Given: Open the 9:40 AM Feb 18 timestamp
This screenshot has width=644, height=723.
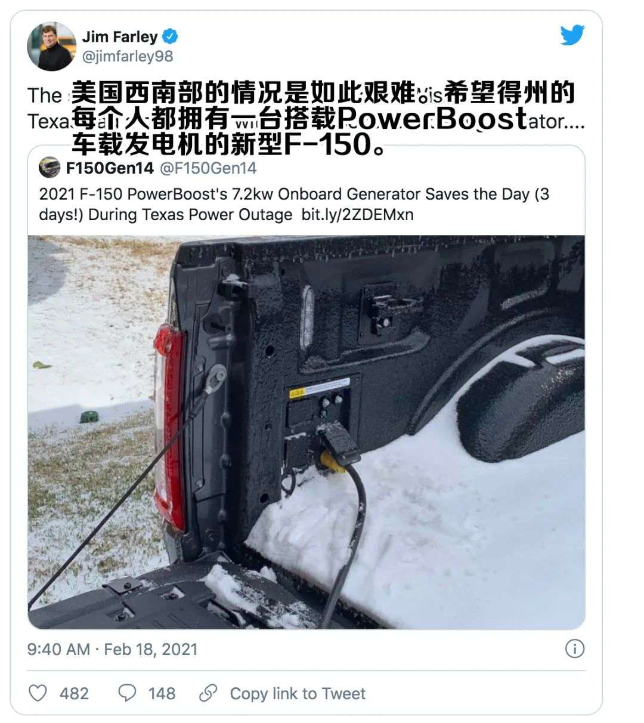Looking at the screenshot, I should 112,649.
